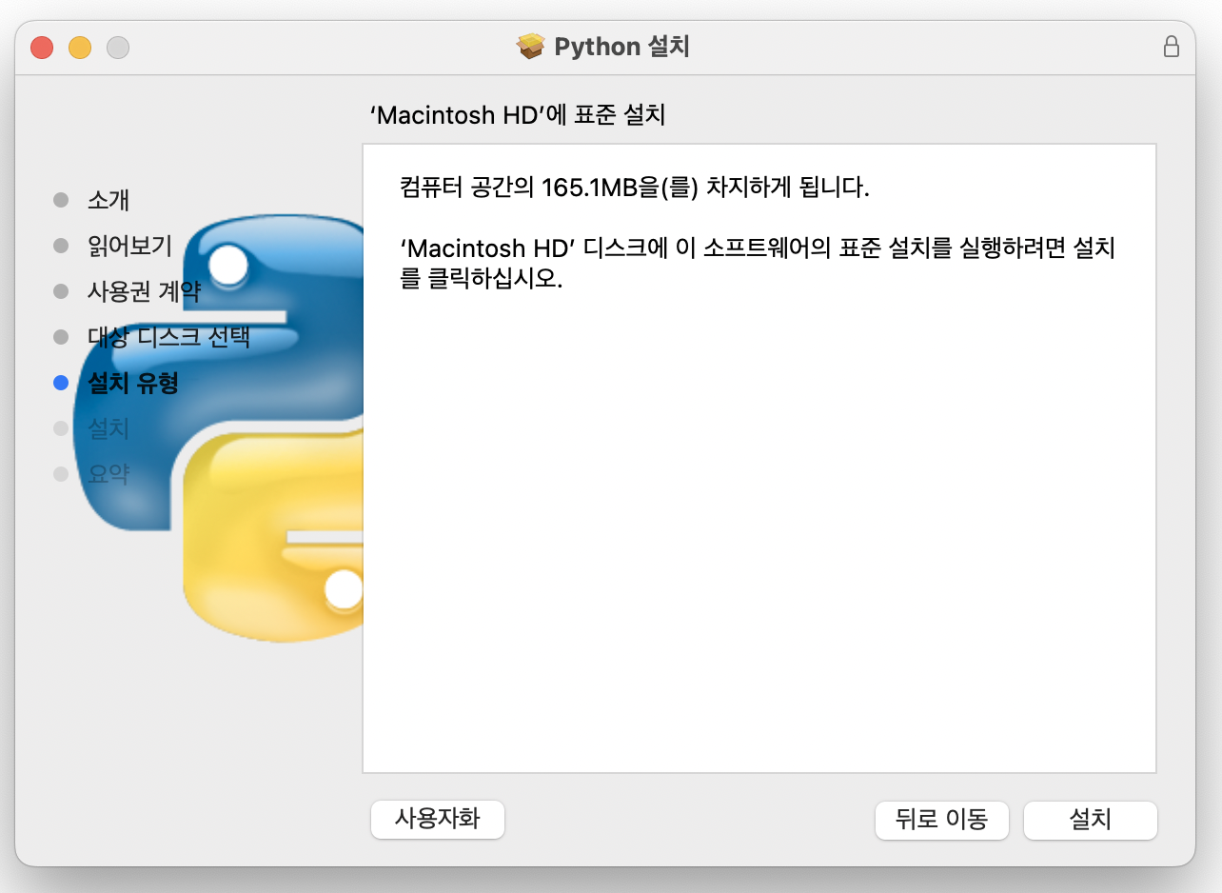
Task: Click the 설치 button to install
Action: coord(1090,820)
